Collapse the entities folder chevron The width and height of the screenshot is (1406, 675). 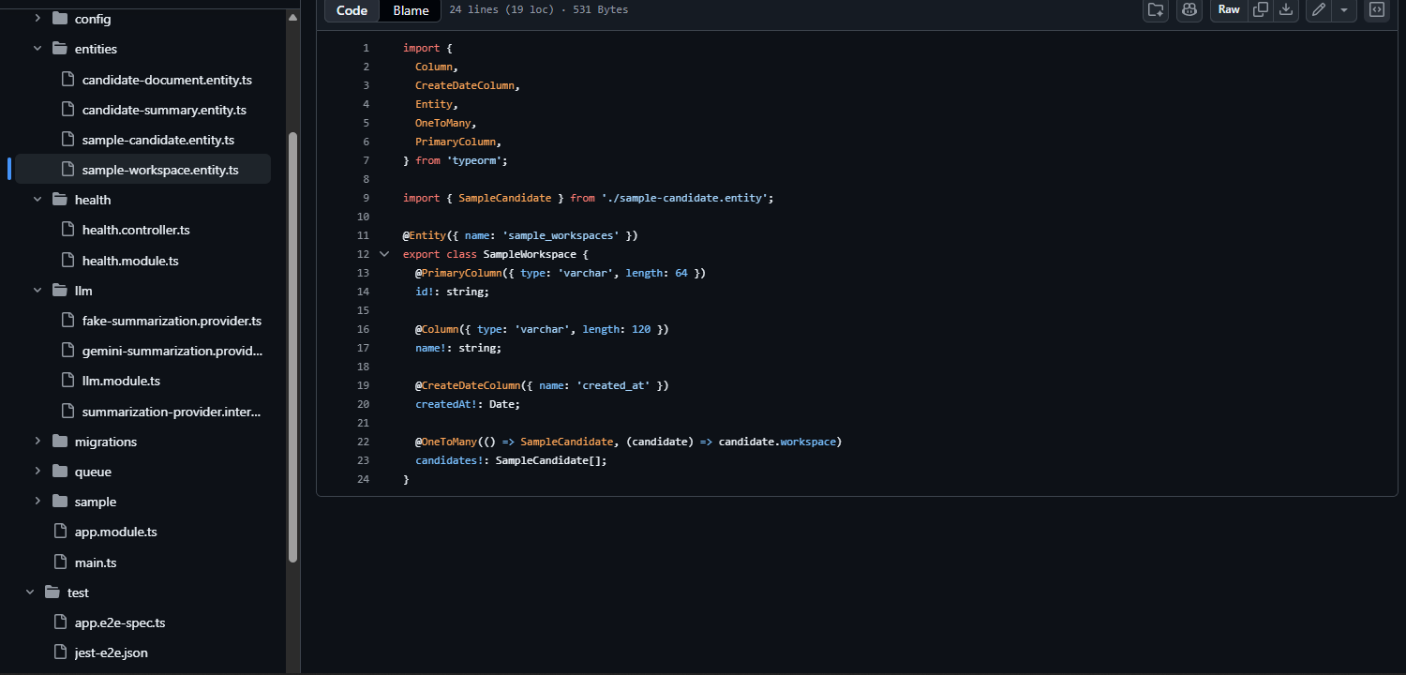(37, 49)
